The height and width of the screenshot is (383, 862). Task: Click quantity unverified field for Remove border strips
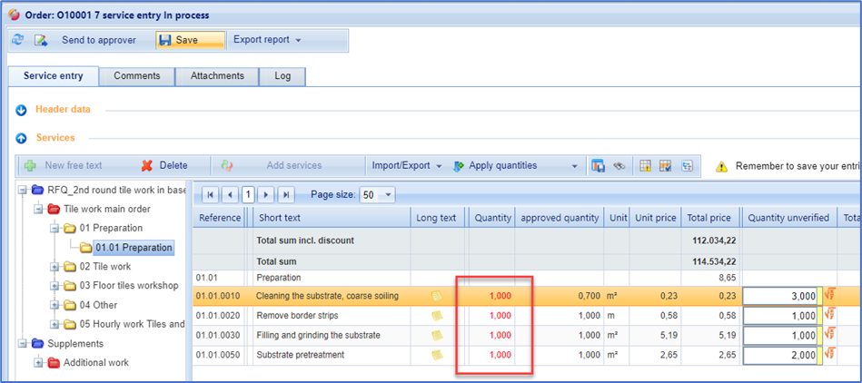(780, 315)
